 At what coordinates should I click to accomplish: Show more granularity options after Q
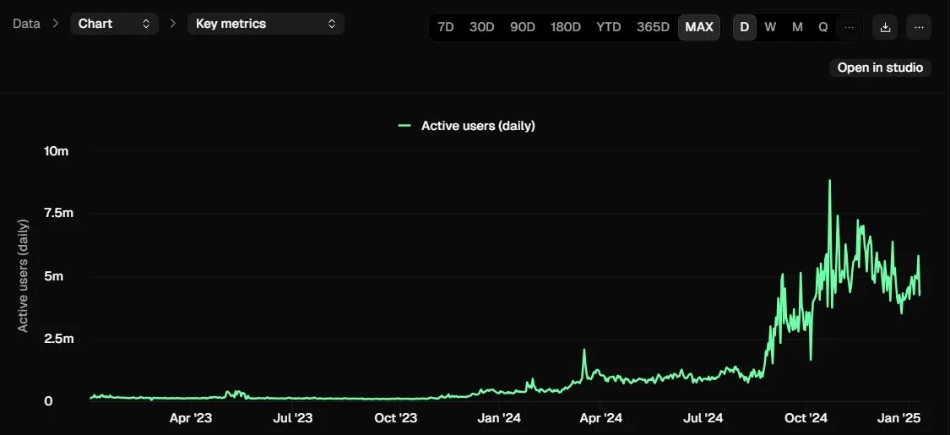click(849, 27)
